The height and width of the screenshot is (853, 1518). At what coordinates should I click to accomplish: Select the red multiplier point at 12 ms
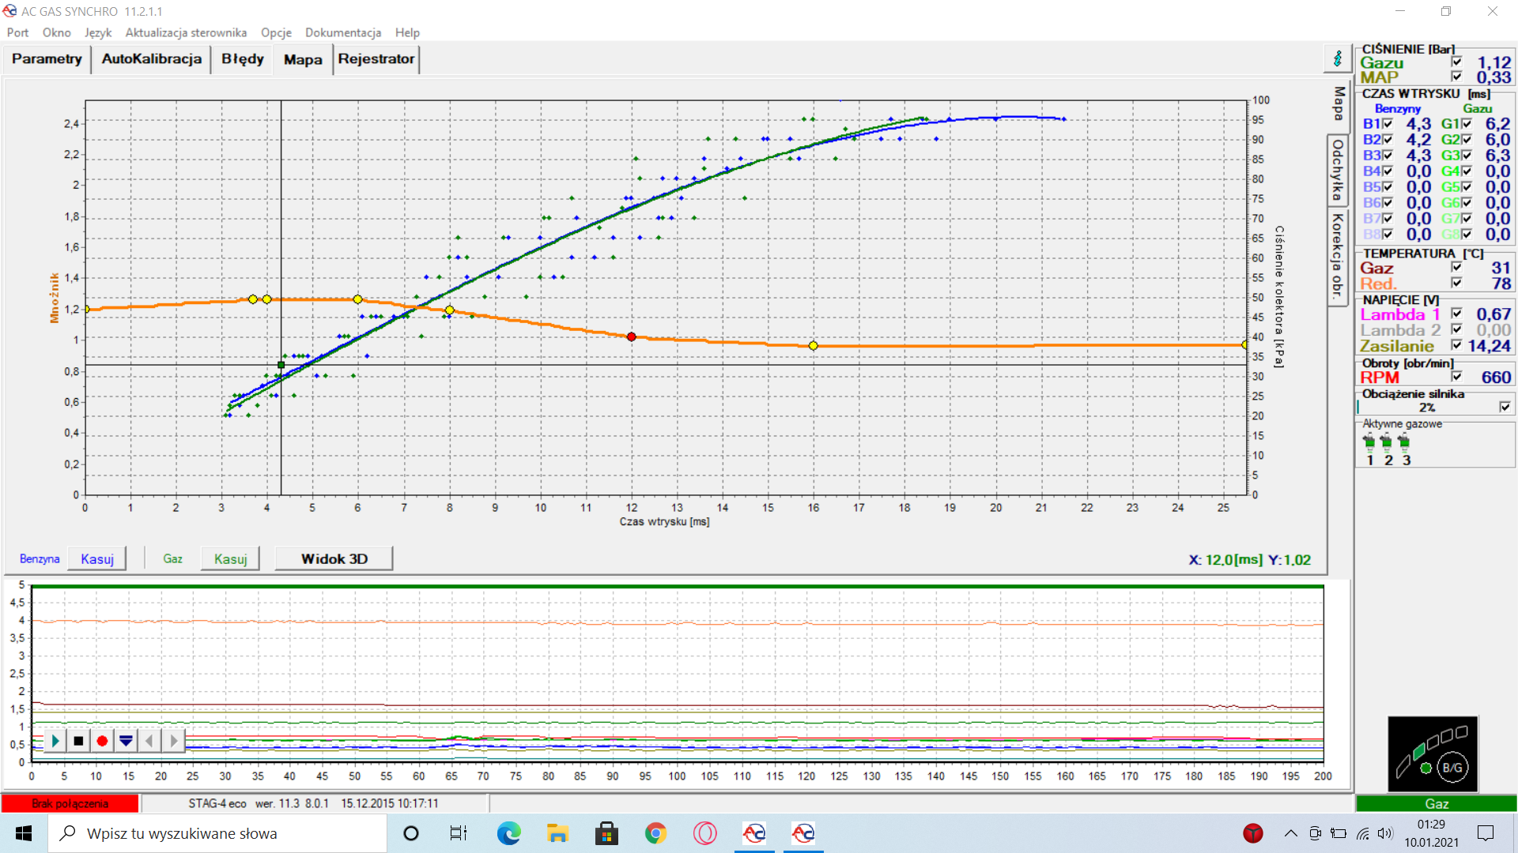(631, 337)
